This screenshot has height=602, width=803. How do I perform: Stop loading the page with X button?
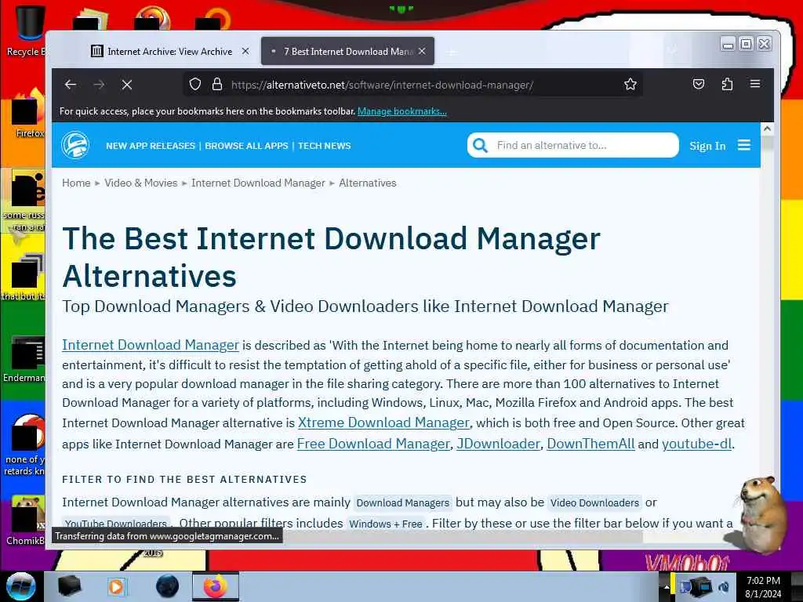[x=127, y=85]
